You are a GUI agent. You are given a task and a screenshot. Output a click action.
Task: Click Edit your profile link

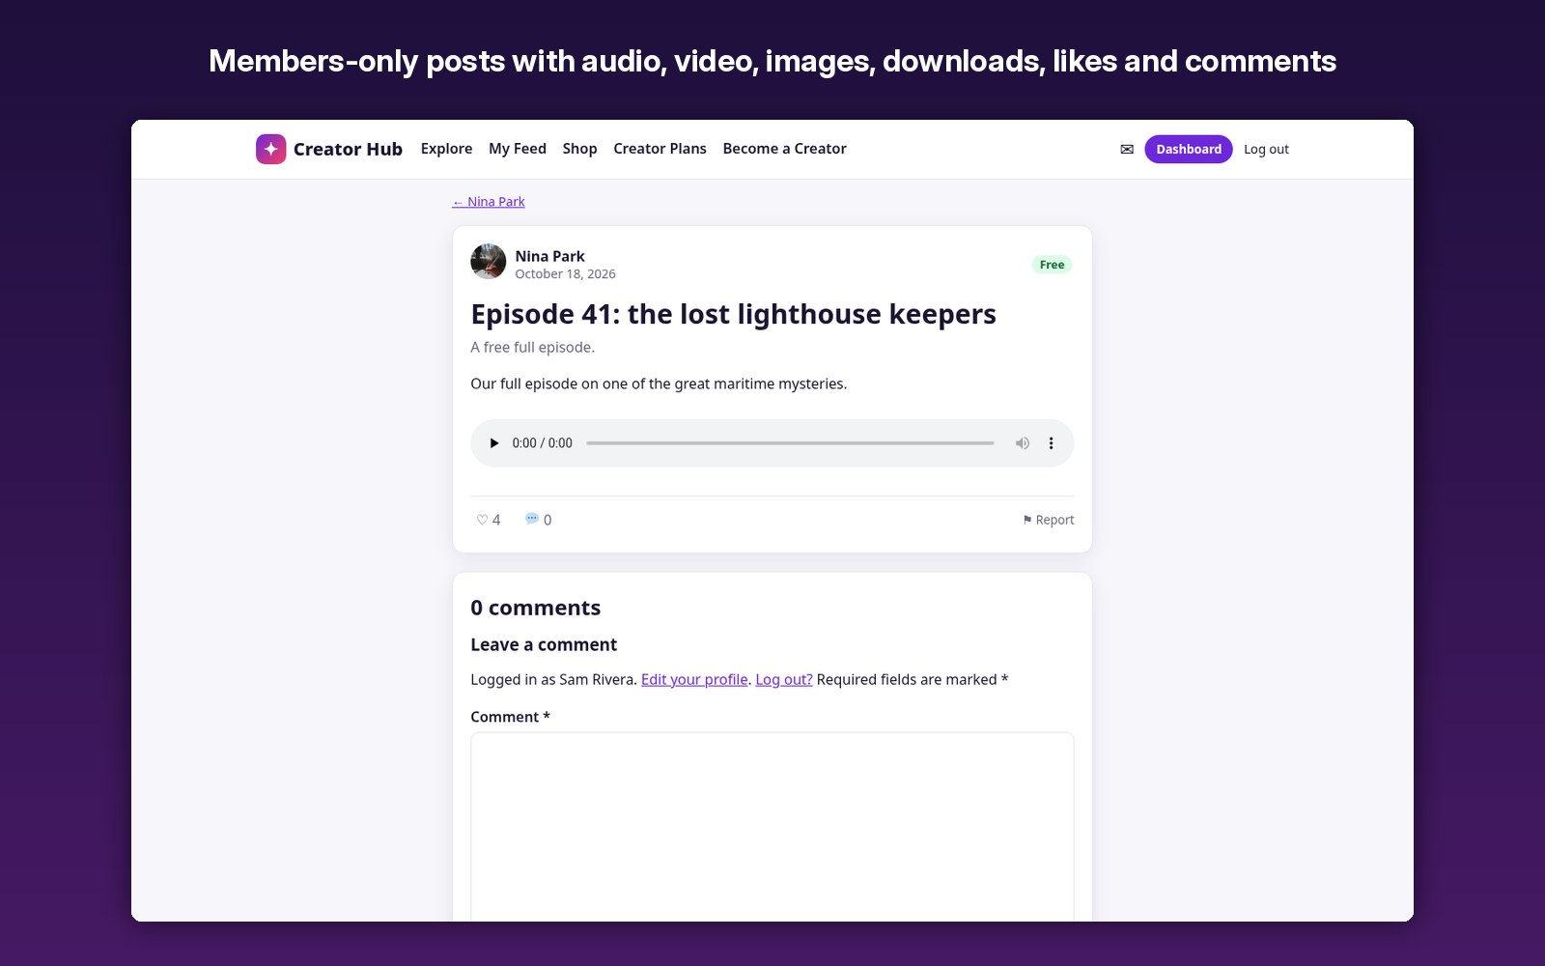click(x=694, y=679)
